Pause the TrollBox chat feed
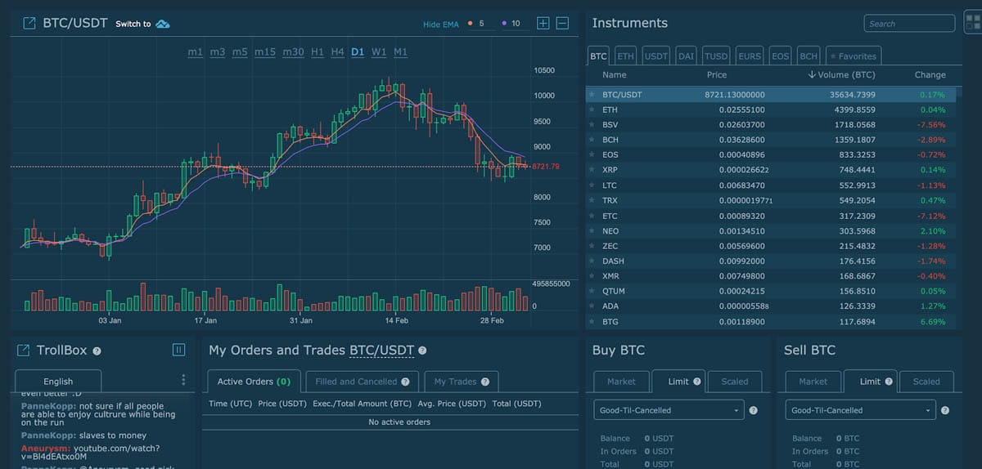Image resolution: width=982 pixels, height=469 pixels. tap(179, 351)
